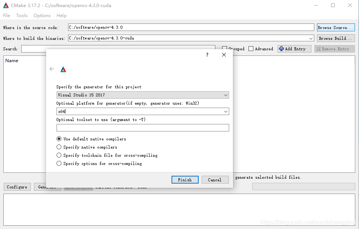Choose Specify options for cross-compiling
The height and width of the screenshot is (229, 359).
point(59,163)
